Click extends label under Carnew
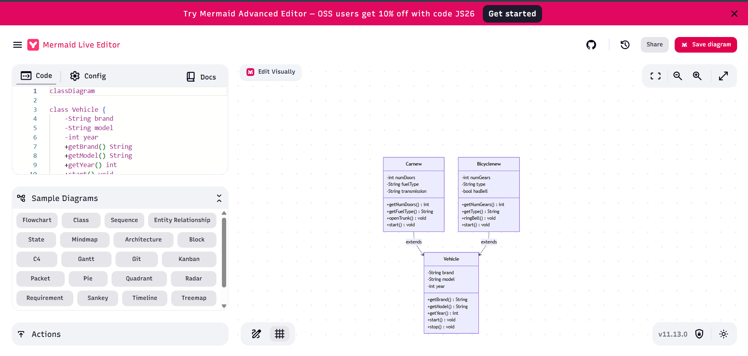This screenshot has width=748, height=356. [x=414, y=242]
